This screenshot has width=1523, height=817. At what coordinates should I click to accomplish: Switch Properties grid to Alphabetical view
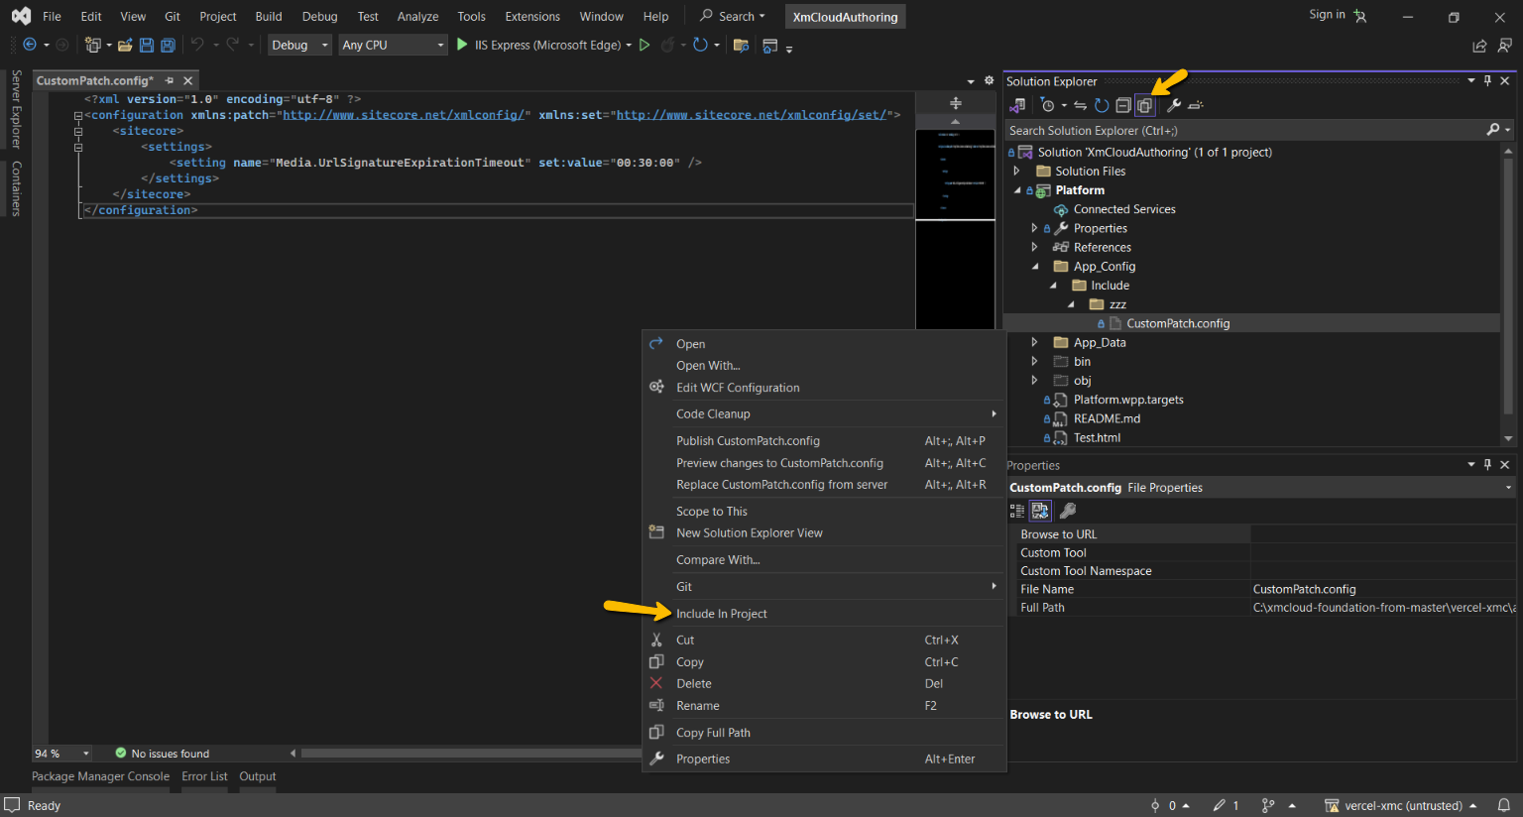tap(1040, 511)
